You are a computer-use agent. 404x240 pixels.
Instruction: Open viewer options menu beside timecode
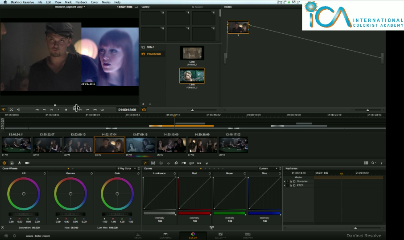[x=136, y=7]
